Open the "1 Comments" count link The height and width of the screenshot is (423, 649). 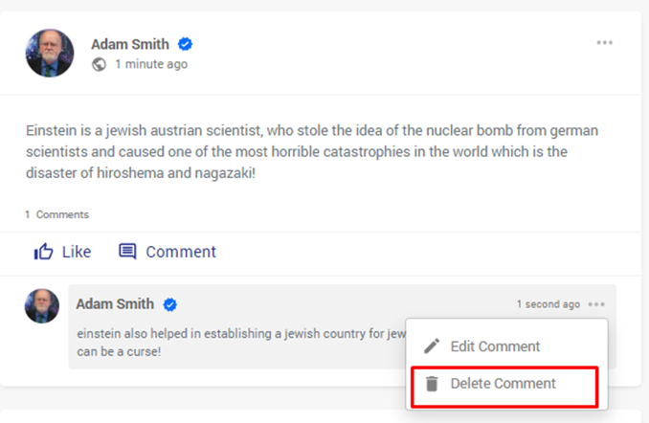pyautogui.click(x=56, y=214)
